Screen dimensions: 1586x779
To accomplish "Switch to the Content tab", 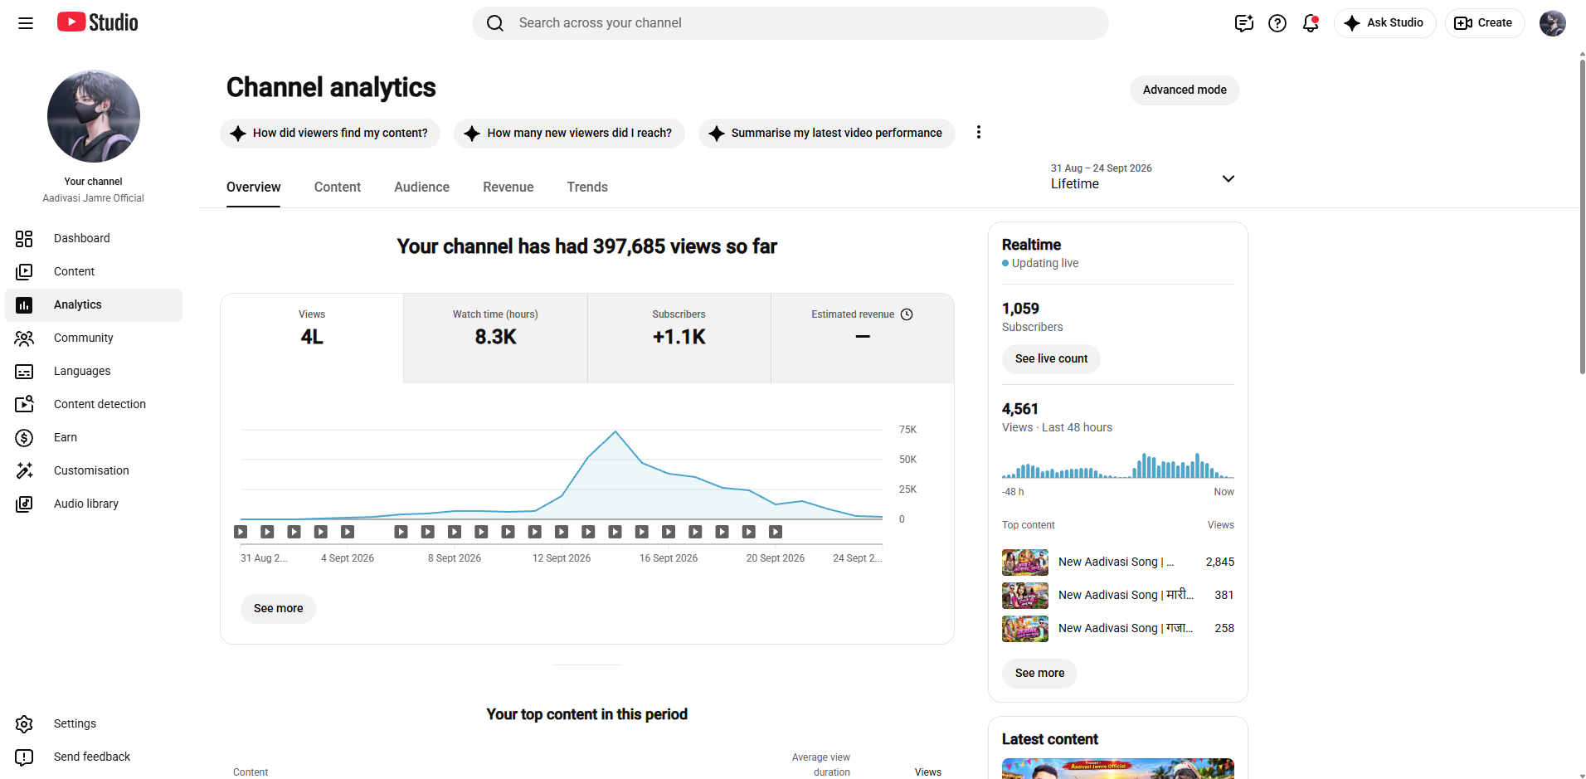I will [338, 187].
